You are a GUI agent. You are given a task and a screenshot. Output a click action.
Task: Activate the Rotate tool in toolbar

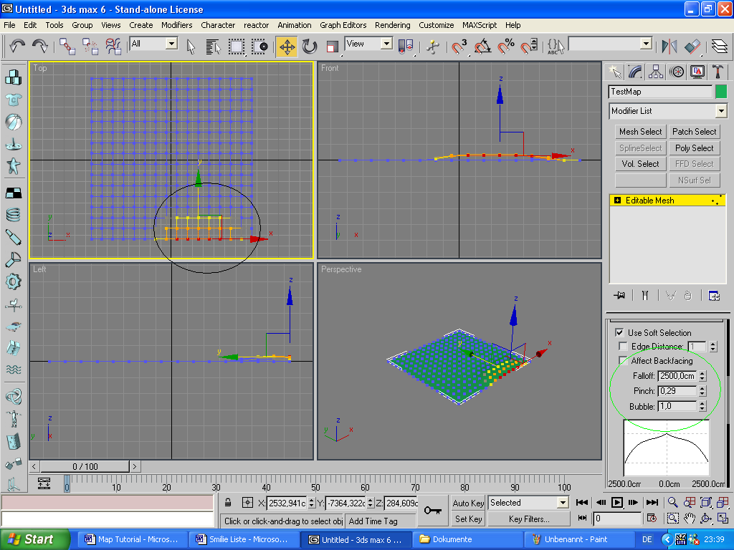coord(310,47)
